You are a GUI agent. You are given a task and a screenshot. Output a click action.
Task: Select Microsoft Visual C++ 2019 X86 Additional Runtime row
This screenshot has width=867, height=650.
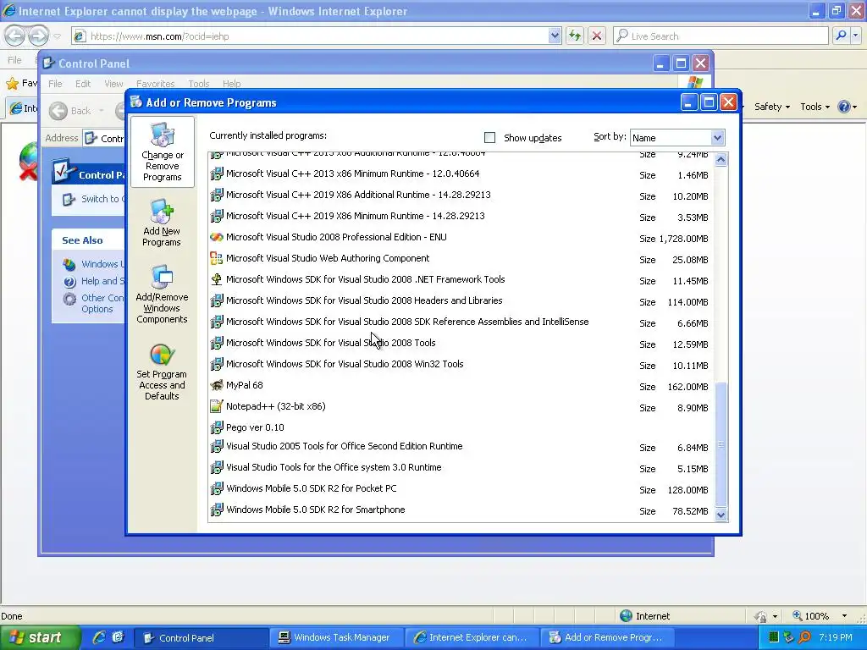pos(461,196)
